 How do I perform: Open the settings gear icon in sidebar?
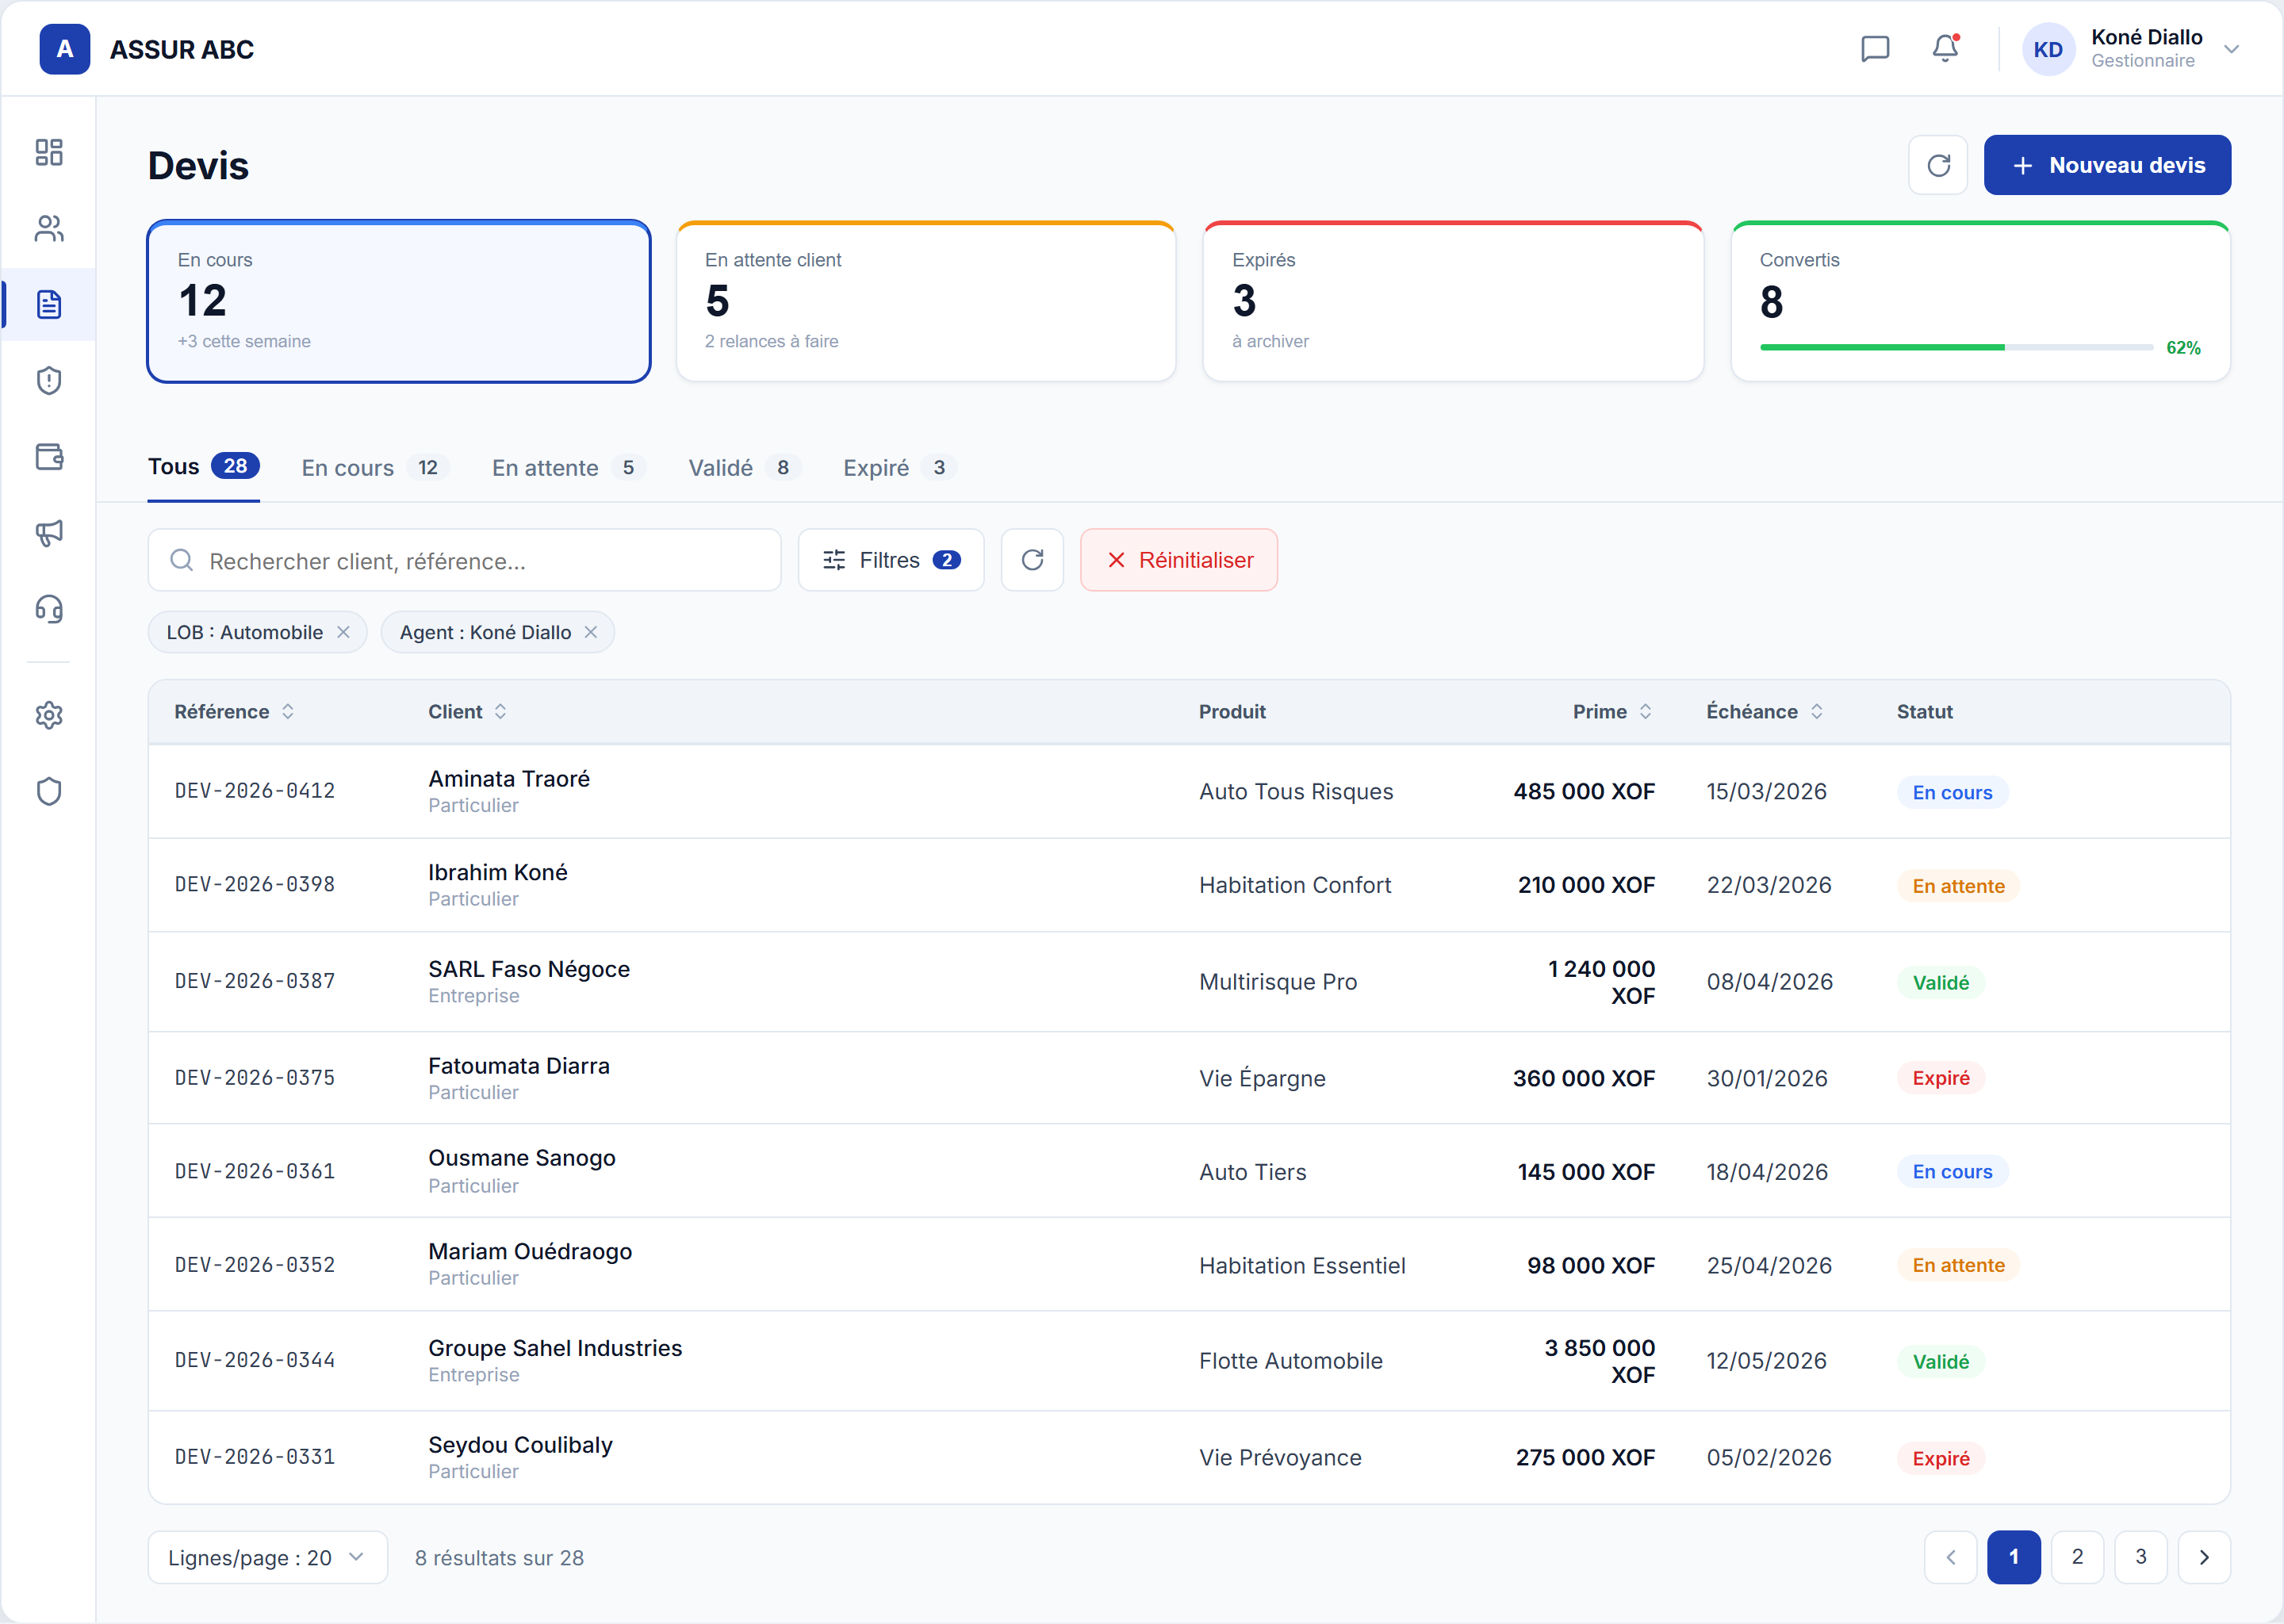tap(49, 715)
